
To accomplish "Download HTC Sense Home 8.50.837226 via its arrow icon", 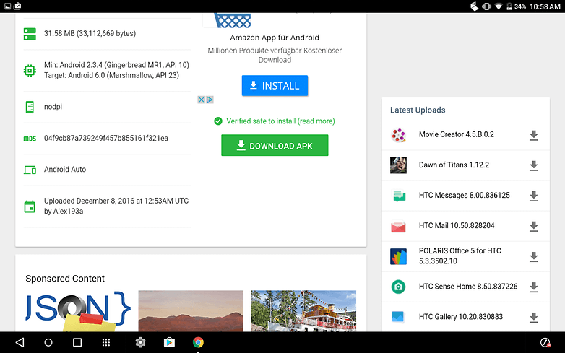I will (534, 287).
